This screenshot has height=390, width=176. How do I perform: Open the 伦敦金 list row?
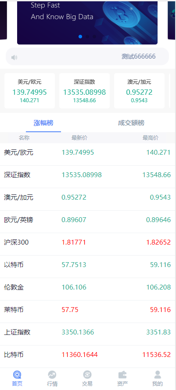pos(88,287)
